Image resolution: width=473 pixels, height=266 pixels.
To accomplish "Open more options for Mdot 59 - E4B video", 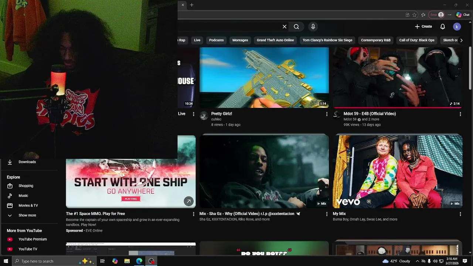I will tap(460, 114).
